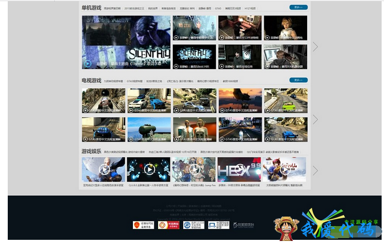Select 《死亡岛2》演示首次曝光 tag

pos(180,81)
